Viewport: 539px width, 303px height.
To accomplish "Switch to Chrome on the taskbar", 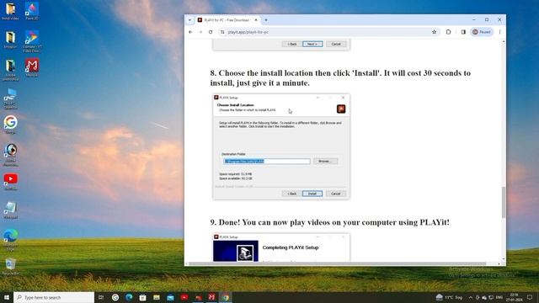I will pyautogui.click(x=226, y=297).
